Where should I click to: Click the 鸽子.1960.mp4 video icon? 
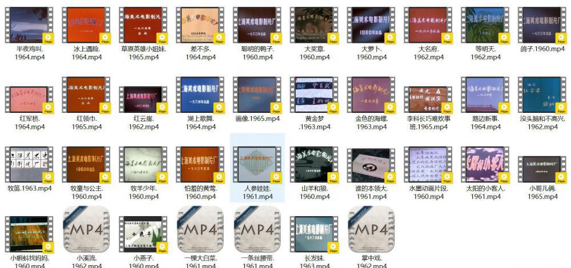[x=542, y=25]
